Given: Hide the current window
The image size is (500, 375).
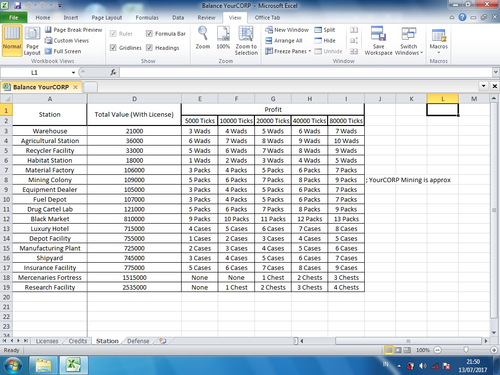Looking at the screenshot, I should (x=325, y=41).
